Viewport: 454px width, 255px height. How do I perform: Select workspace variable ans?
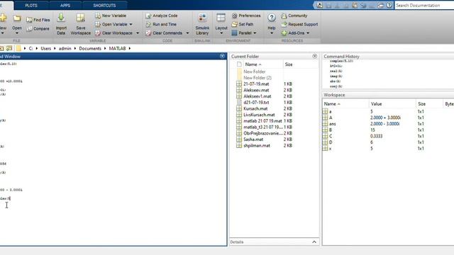click(332, 124)
